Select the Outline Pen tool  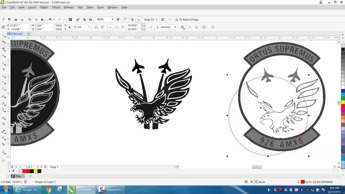pyautogui.click(x=3, y=152)
